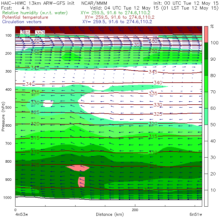Image resolution: width=220 pixels, height=220 pixels.
Task: Click the 'NCAR/MMM' header text
Action: pos(94,3)
